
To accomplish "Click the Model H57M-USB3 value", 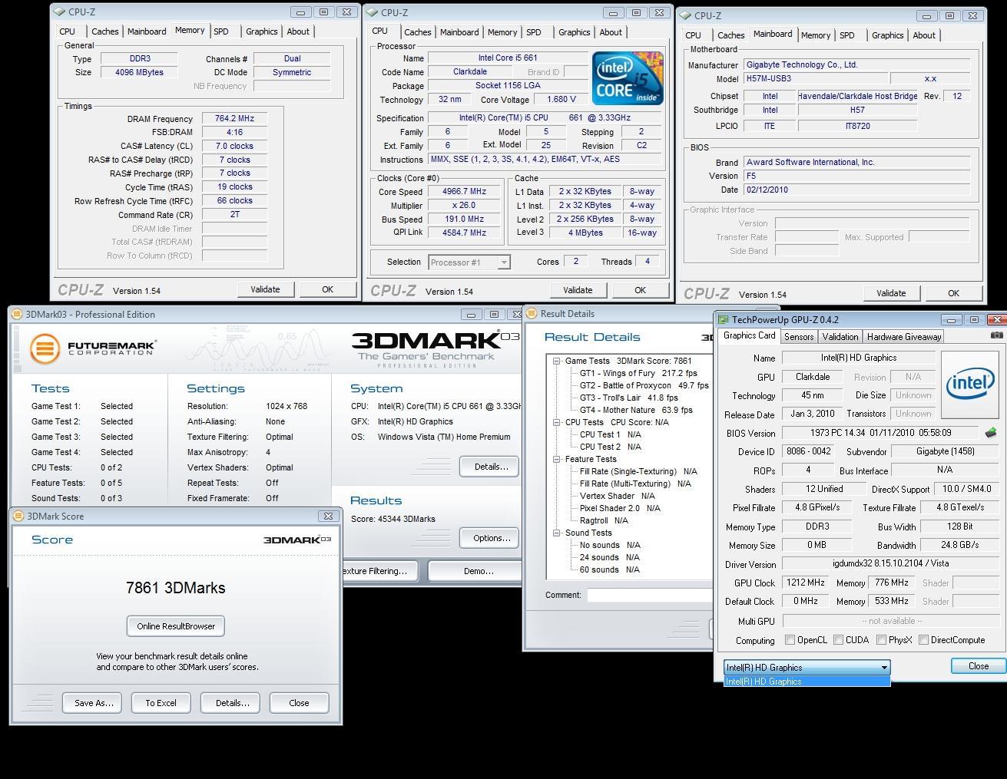I will coord(814,78).
